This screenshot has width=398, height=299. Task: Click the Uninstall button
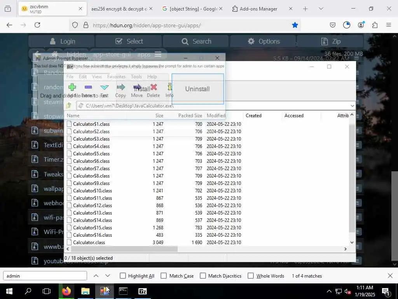[x=197, y=89]
